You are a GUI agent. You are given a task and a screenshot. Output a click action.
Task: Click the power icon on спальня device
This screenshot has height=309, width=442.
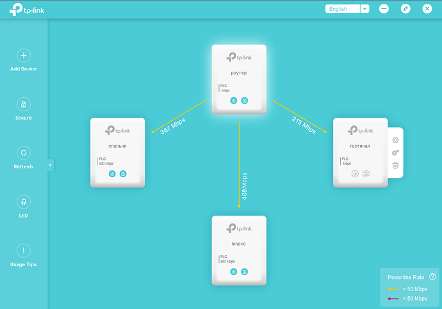coord(112,173)
